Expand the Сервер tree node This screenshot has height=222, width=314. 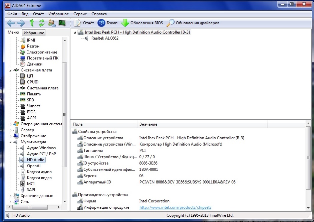[x=10, y=130]
